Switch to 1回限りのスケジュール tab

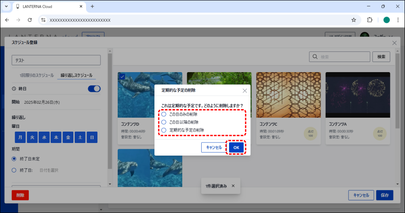click(37, 75)
